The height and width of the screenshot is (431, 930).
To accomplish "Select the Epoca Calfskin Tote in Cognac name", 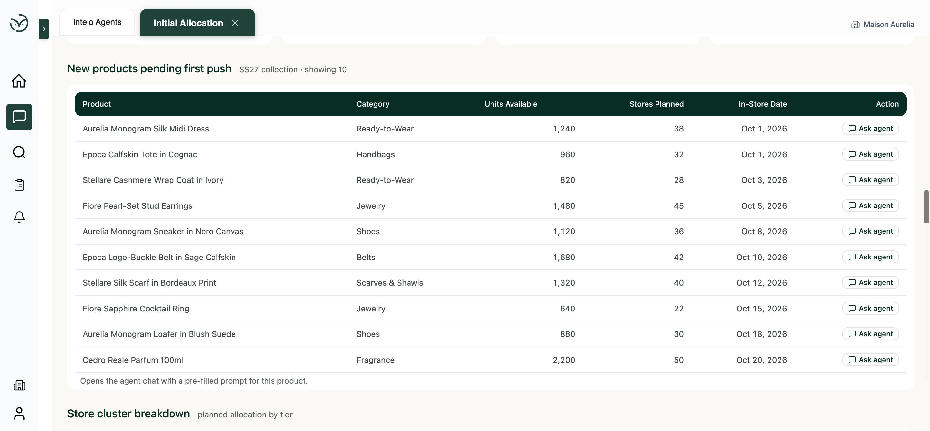I will pyautogui.click(x=140, y=155).
